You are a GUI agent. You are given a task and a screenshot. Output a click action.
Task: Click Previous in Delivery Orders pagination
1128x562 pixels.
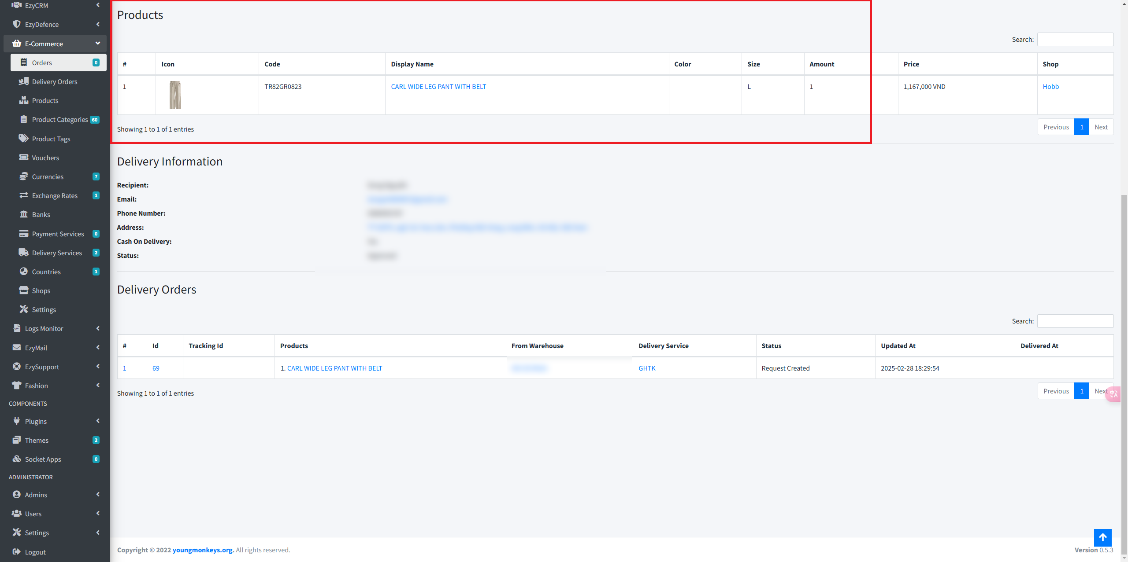pos(1056,391)
